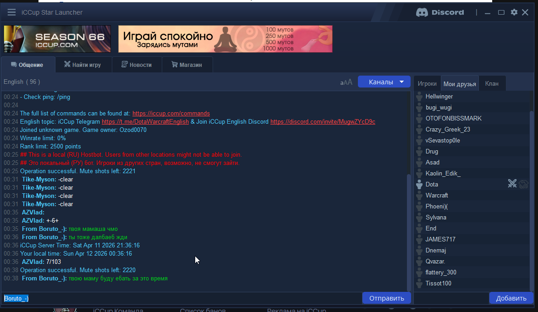
Task: Click status icon beside Sylvana
Action: click(419, 217)
